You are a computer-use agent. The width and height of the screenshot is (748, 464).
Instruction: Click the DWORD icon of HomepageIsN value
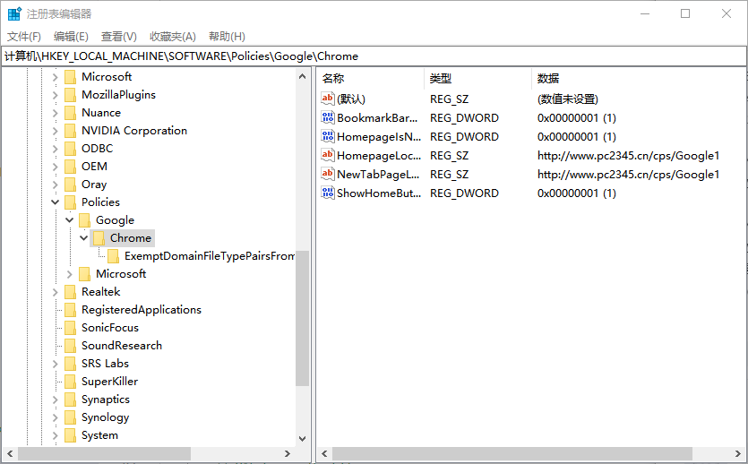coord(328,136)
